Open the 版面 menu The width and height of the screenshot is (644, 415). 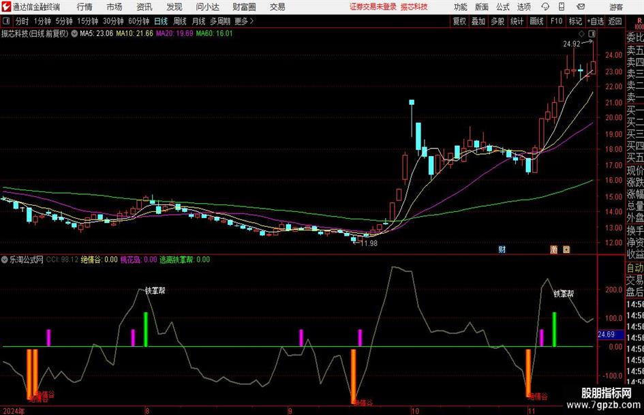point(481,7)
